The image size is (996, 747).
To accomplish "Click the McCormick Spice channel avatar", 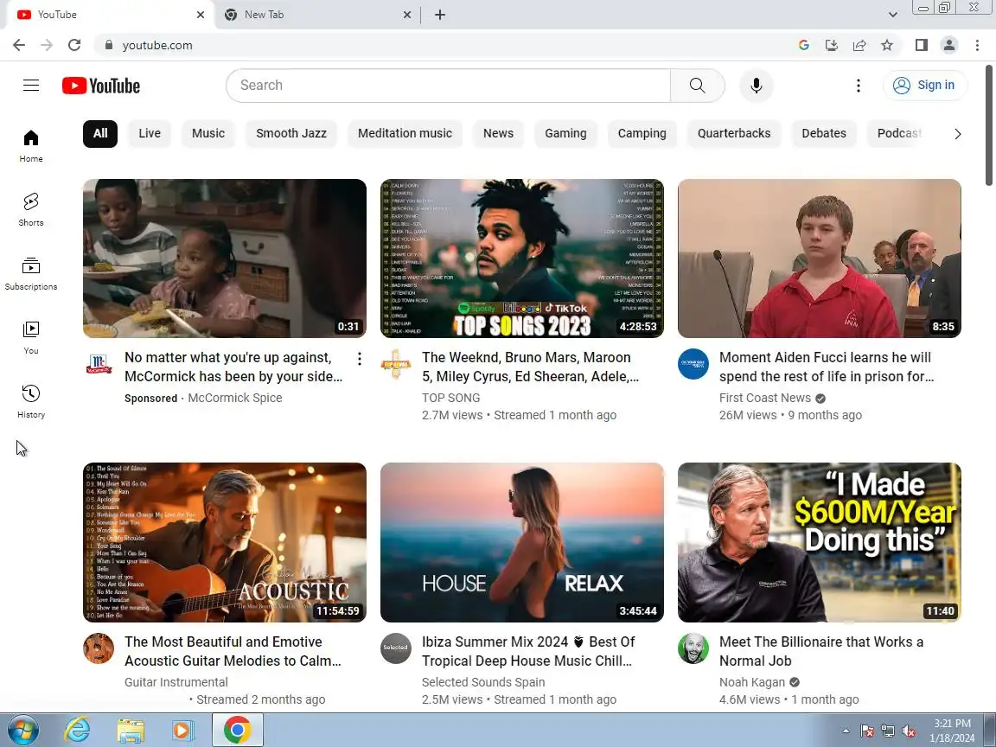I will point(99,364).
